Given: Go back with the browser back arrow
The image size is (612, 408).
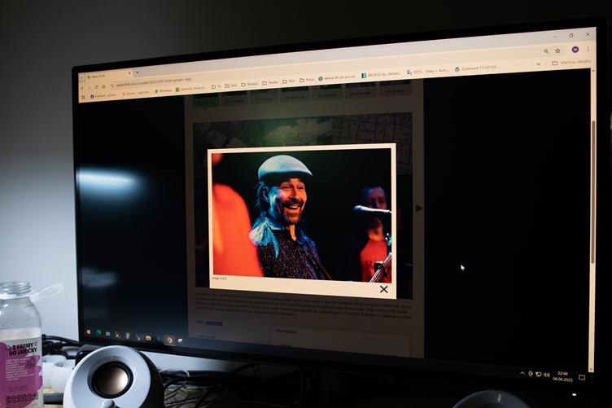Looking at the screenshot, I should pyautogui.click(x=82, y=88).
